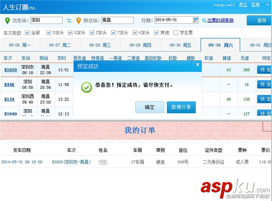Click K1620 hard seat count 43
272x201 pixels.
[229, 70]
